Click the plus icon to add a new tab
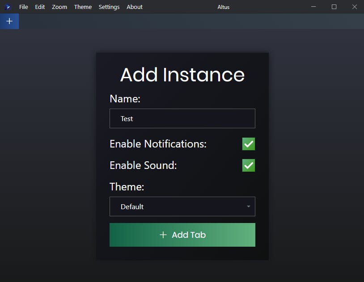This screenshot has width=364, height=282. (x=9, y=21)
